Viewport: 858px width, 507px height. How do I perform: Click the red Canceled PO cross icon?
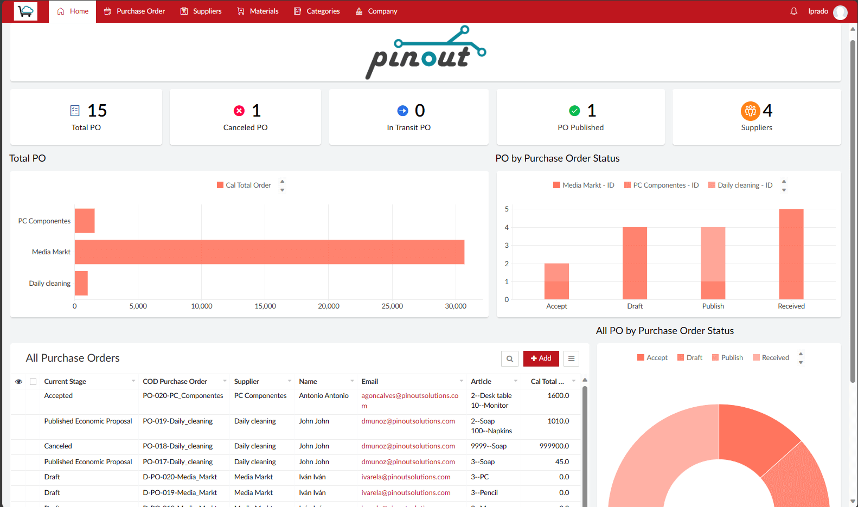pyautogui.click(x=239, y=111)
